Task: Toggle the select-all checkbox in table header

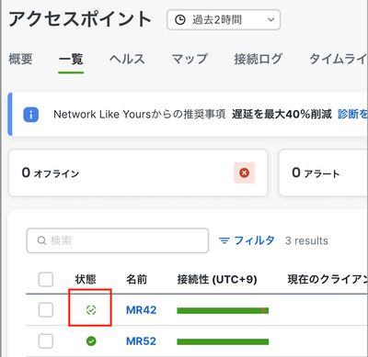Action: 46,279
